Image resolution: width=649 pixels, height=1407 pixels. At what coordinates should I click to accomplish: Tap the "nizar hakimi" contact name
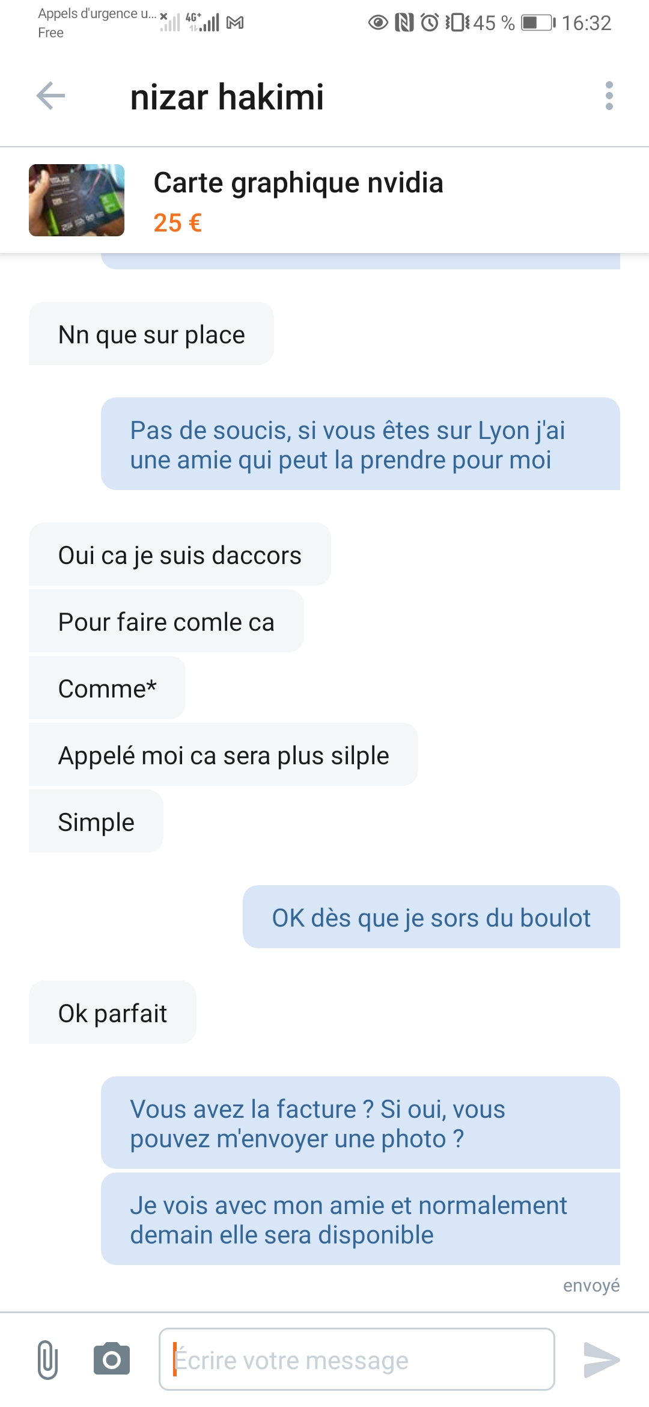[227, 97]
